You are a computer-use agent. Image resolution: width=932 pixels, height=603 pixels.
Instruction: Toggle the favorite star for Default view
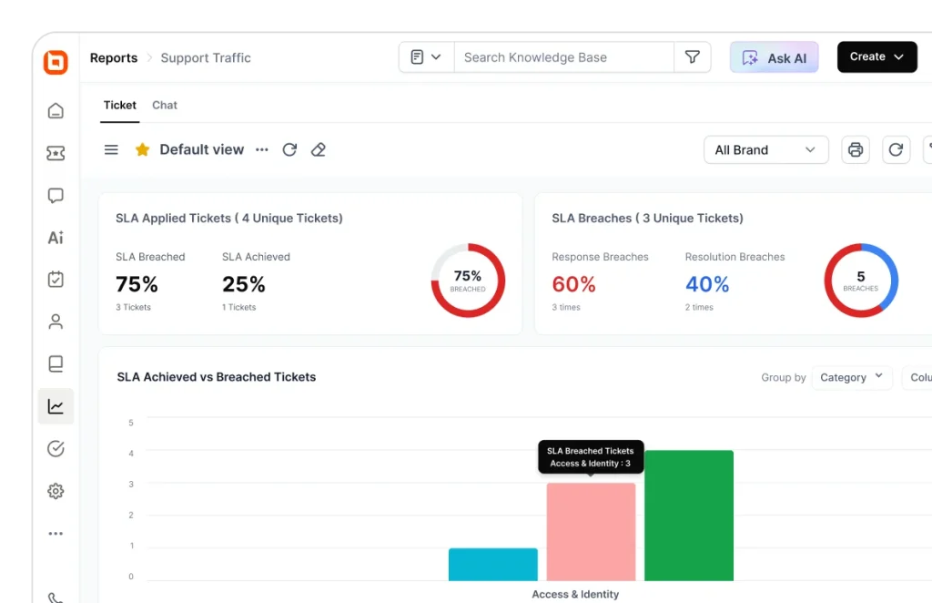coord(142,149)
